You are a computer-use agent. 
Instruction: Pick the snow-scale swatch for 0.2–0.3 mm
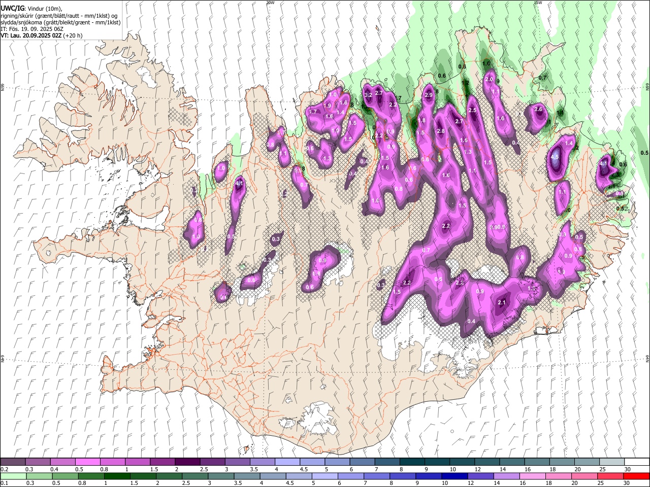point(12,462)
